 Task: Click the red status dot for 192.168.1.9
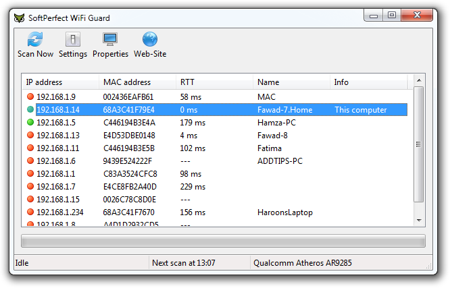(30, 96)
